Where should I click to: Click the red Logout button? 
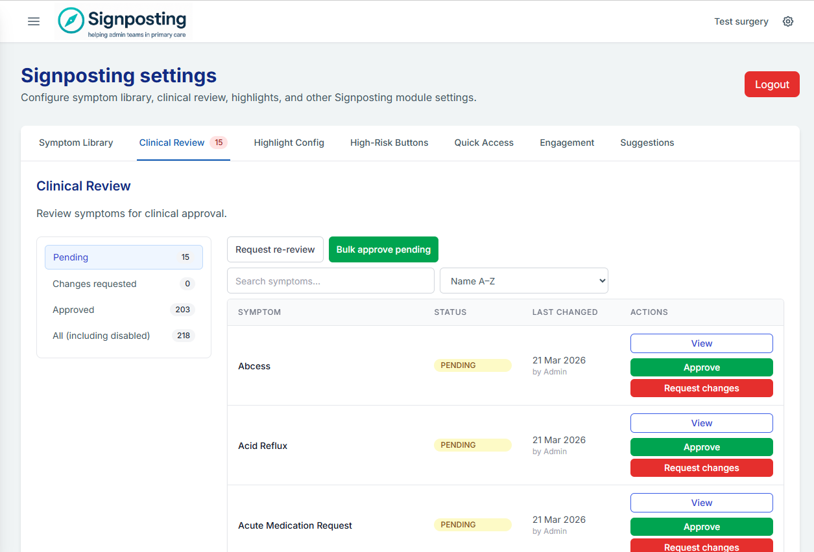click(x=772, y=84)
